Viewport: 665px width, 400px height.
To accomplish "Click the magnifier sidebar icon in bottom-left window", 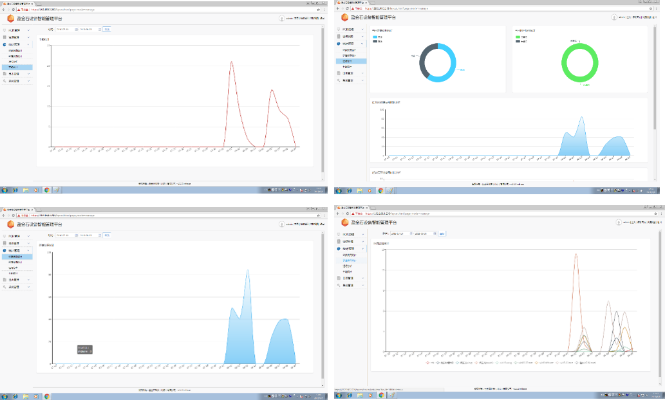I will pos(5,287).
